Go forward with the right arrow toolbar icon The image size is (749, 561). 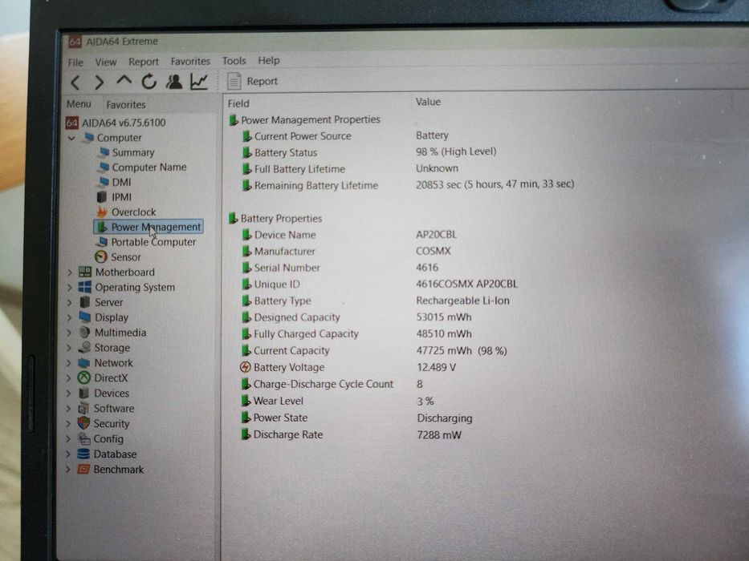pyautogui.click(x=99, y=83)
